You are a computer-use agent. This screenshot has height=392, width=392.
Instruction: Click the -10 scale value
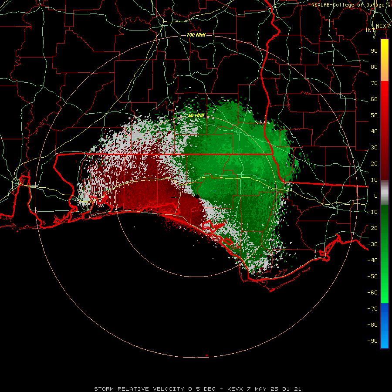click(372, 212)
